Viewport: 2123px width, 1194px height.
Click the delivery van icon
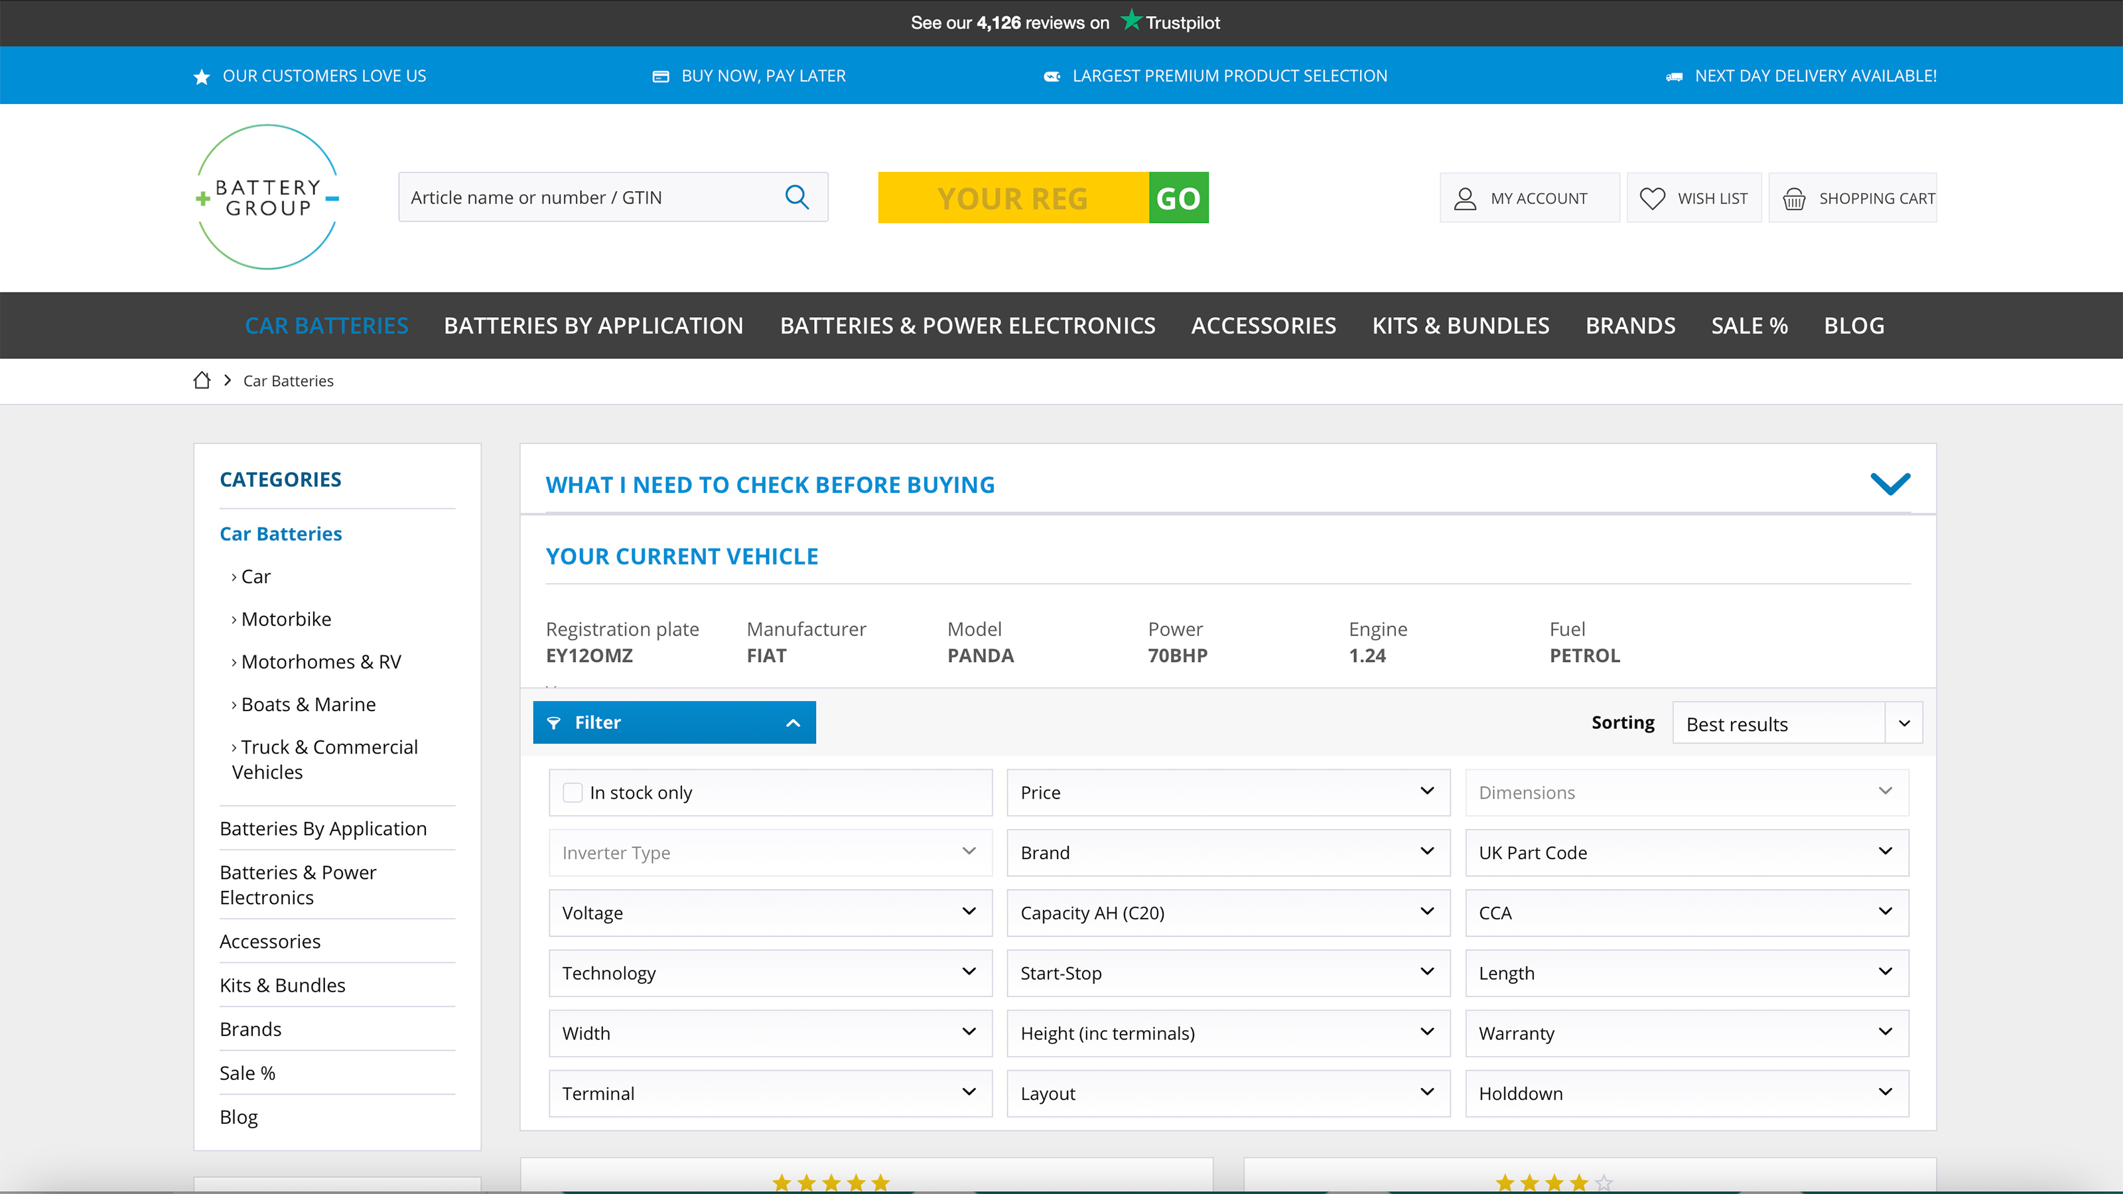[x=1674, y=77]
